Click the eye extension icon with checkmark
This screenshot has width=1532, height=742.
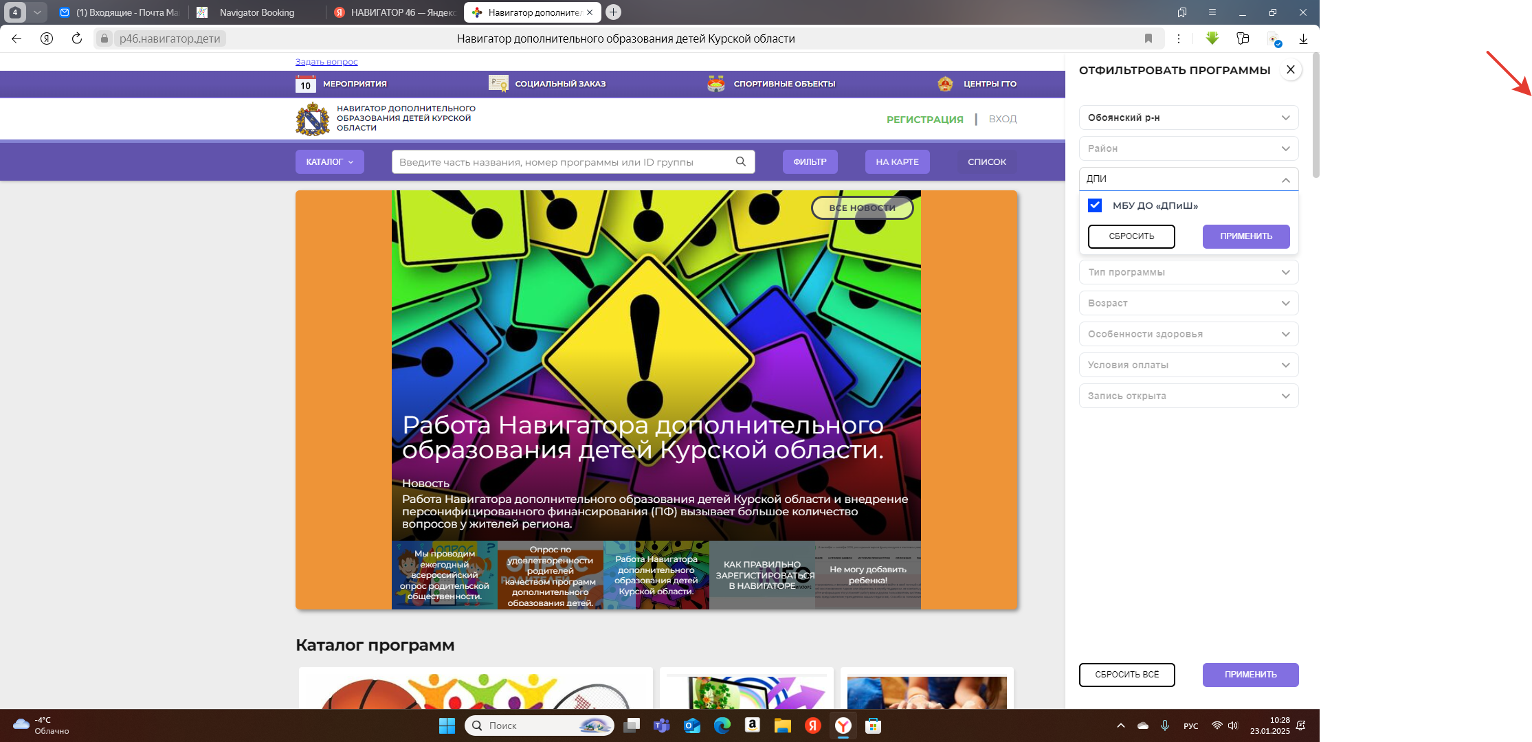click(x=1274, y=39)
